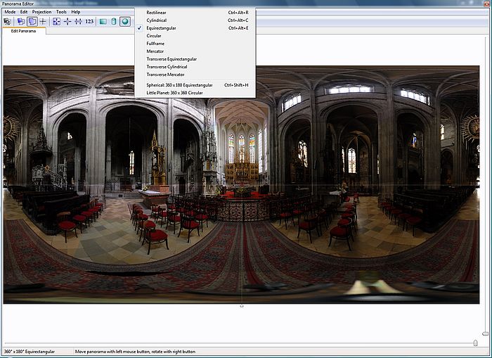Choose the rectilinear flat projection icon
Screen dimensions: 492x358
103,22
